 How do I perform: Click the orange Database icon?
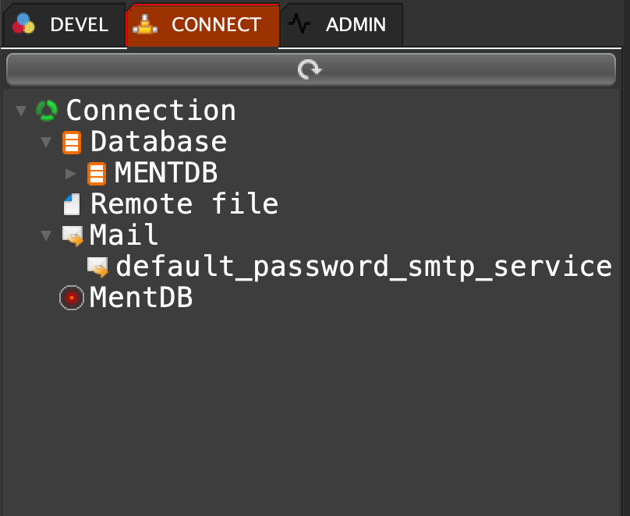pos(72,143)
